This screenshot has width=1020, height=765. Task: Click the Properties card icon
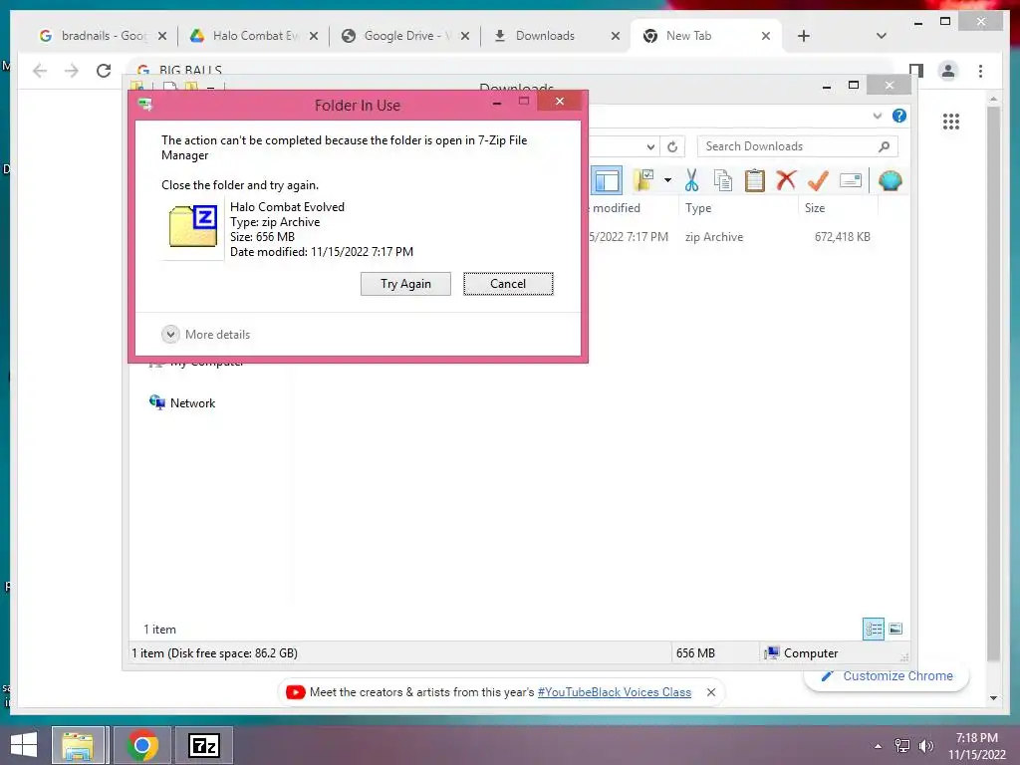coord(851,180)
